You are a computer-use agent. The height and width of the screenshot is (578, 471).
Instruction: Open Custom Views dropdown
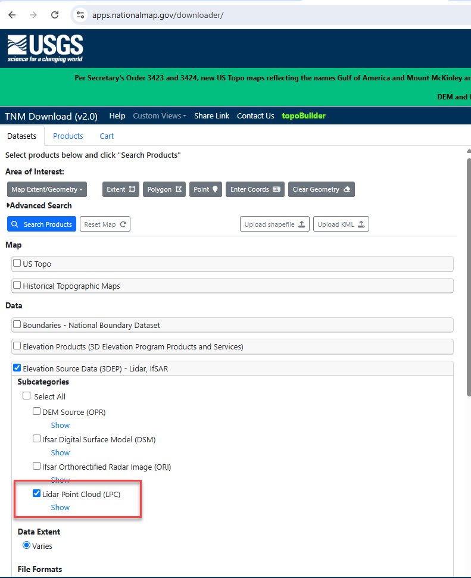coord(160,115)
